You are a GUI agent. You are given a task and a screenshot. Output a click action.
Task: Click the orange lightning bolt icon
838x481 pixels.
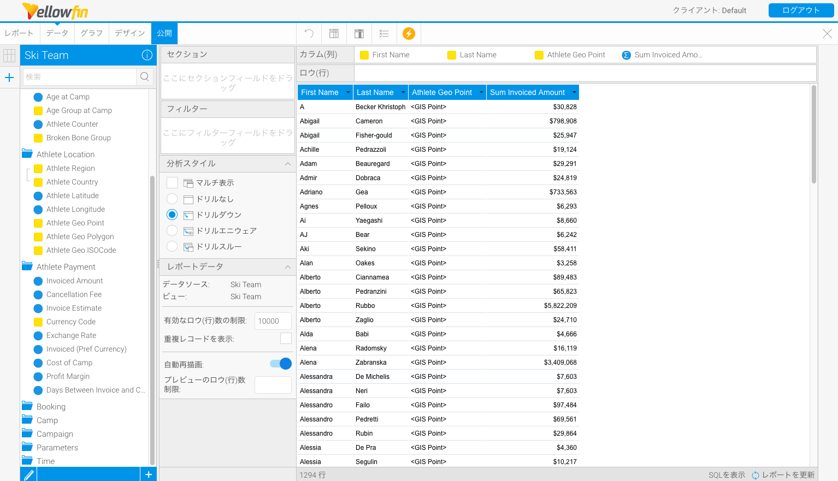[409, 34]
